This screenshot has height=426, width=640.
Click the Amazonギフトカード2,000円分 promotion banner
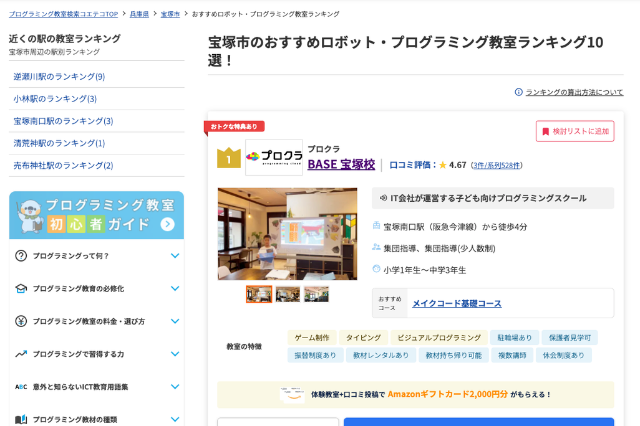(x=415, y=395)
